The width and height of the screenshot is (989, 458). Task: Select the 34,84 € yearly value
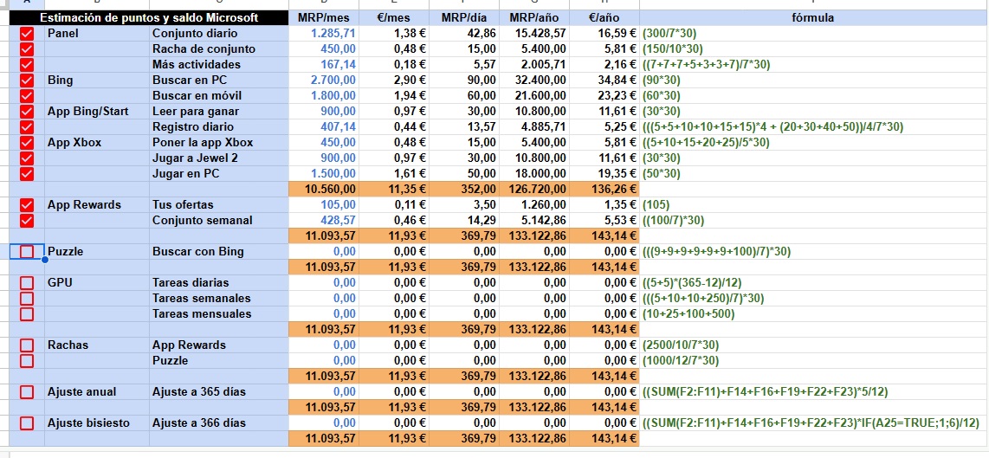click(x=604, y=81)
